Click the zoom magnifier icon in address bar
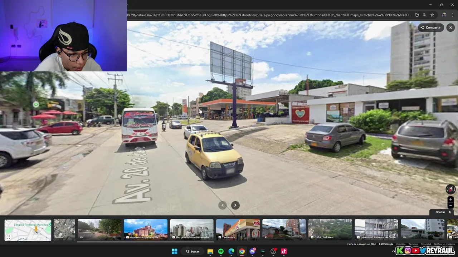458x257 pixels. (424, 15)
